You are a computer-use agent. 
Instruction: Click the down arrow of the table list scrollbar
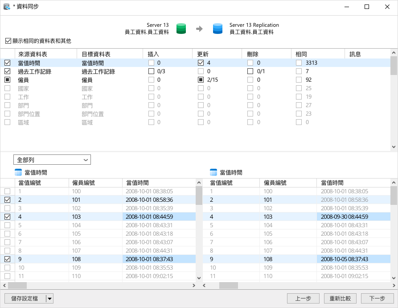(x=394, y=146)
